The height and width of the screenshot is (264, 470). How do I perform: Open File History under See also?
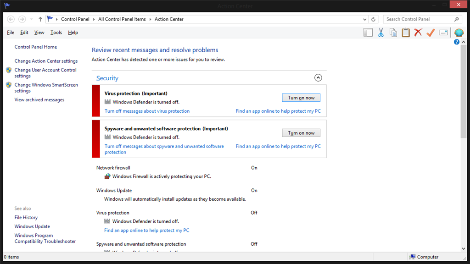click(x=26, y=218)
